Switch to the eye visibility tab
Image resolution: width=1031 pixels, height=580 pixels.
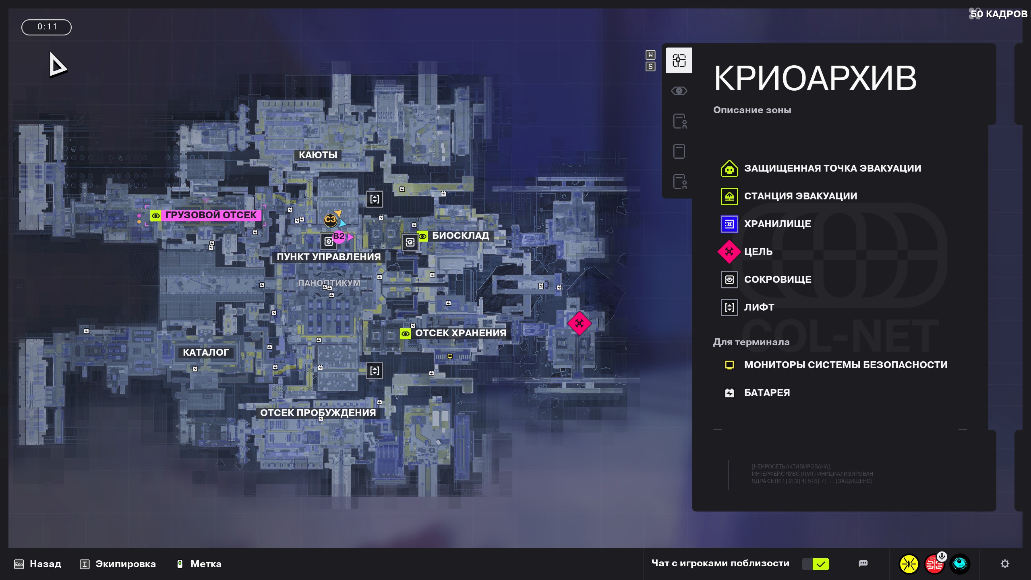[x=679, y=91]
